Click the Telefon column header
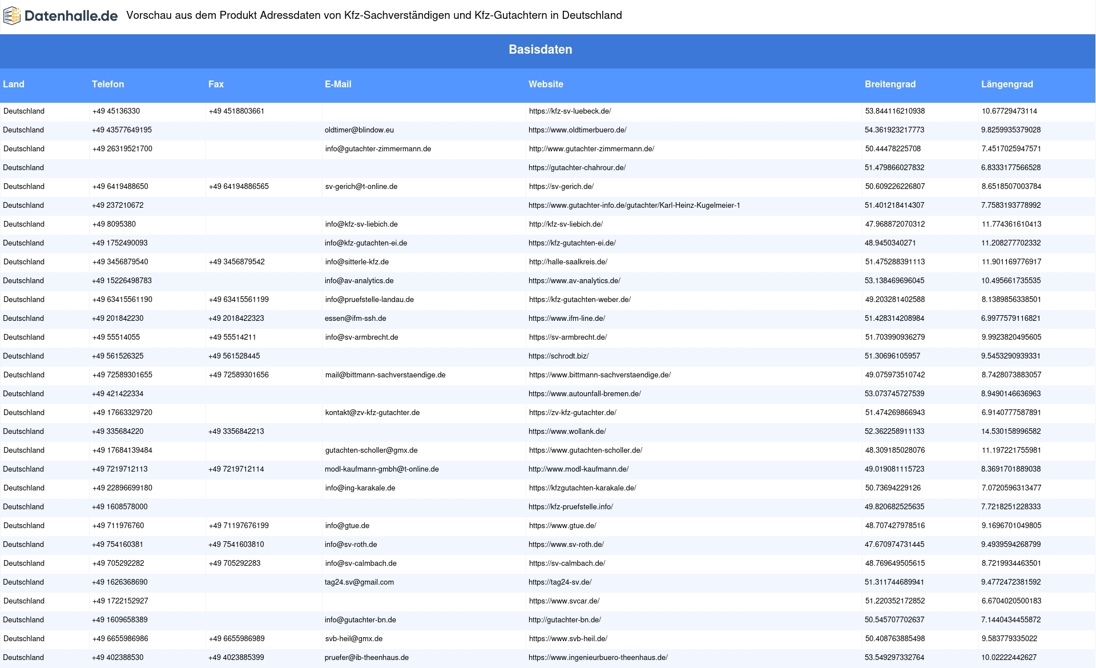The image size is (1096, 668). pyautogui.click(x=108, y=84)
